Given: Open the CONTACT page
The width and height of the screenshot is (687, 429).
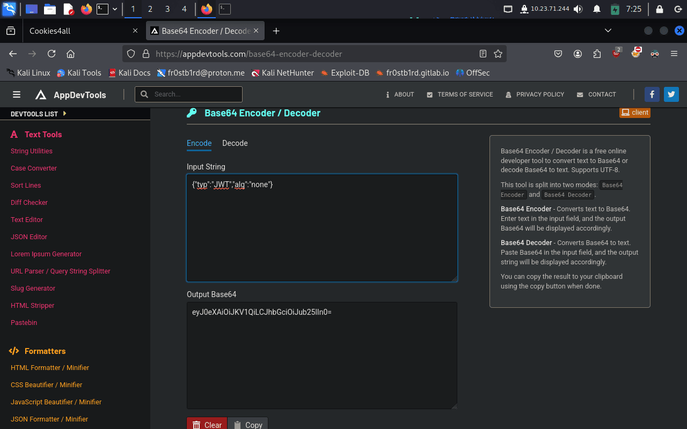Looking at the screenshot, I should [x=596, y=94].
